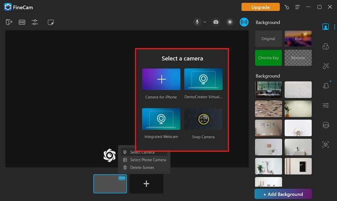
Task: Open the face avatar sidebar icon
Action: (326, 125)
